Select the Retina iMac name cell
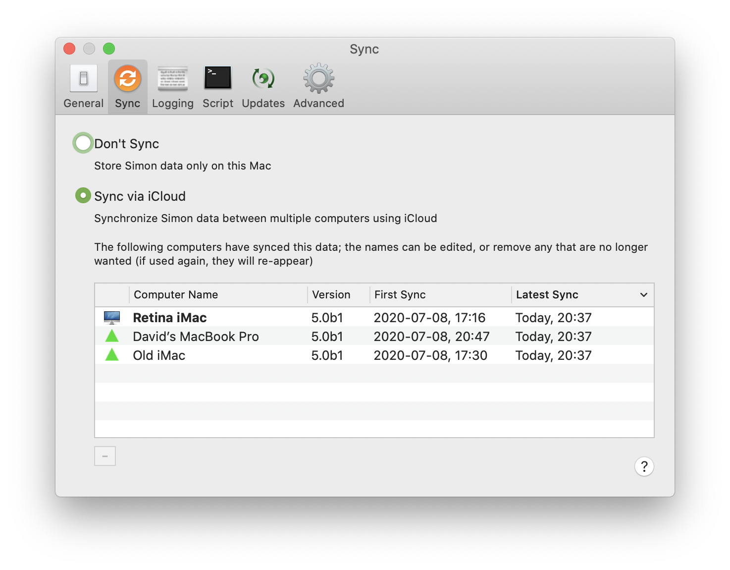Viewport: 730px width, 570px height. 170,318
